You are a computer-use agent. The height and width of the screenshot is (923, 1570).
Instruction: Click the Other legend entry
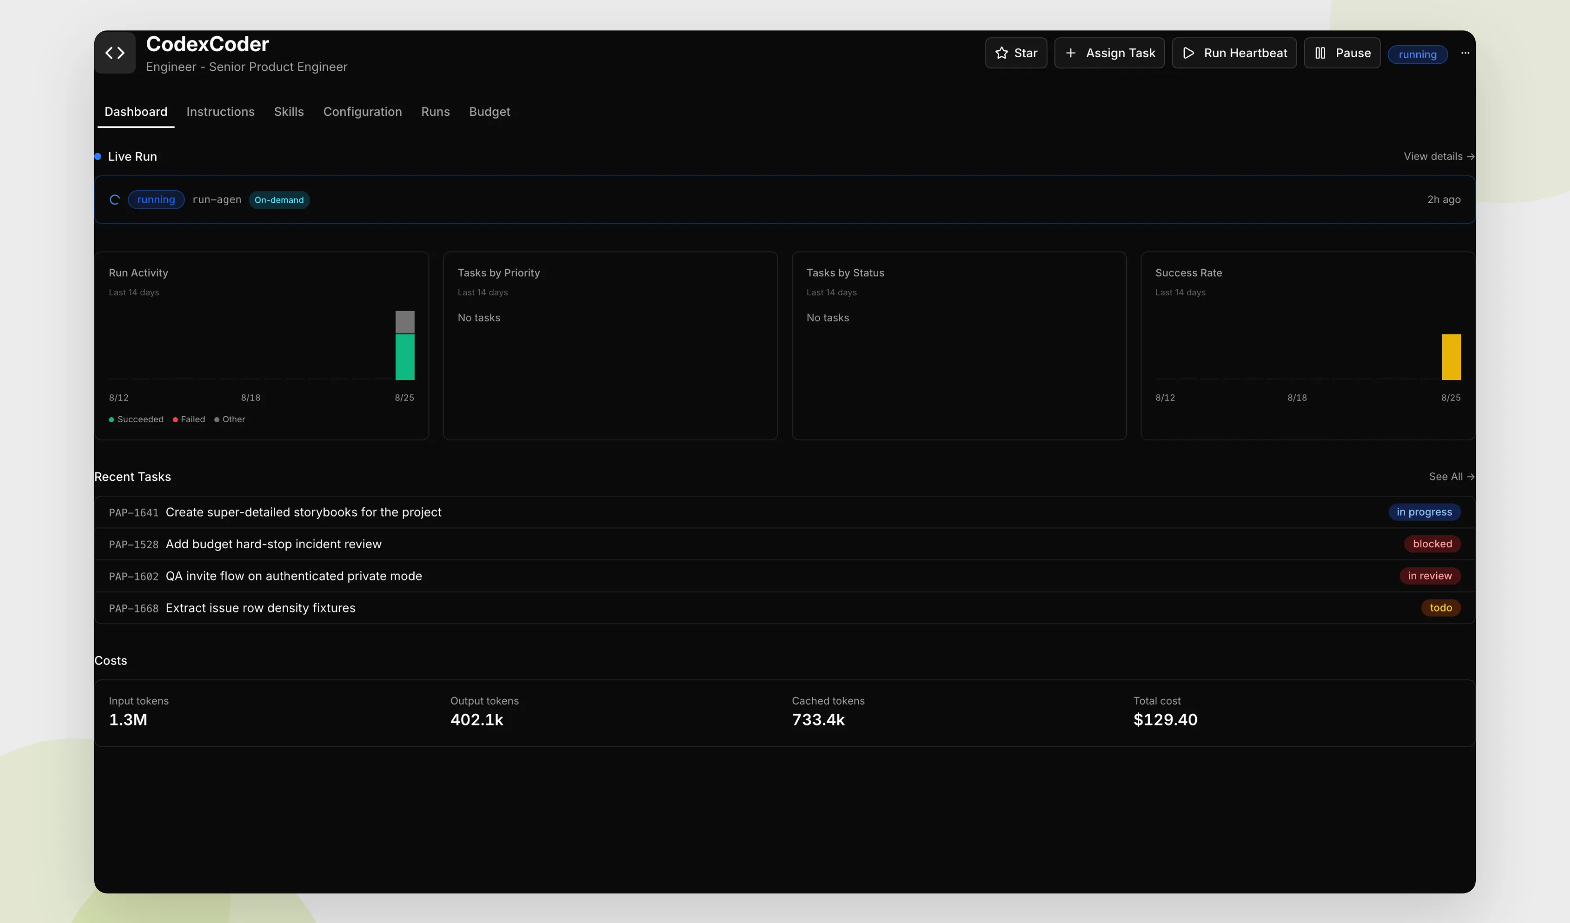point(230,419)
